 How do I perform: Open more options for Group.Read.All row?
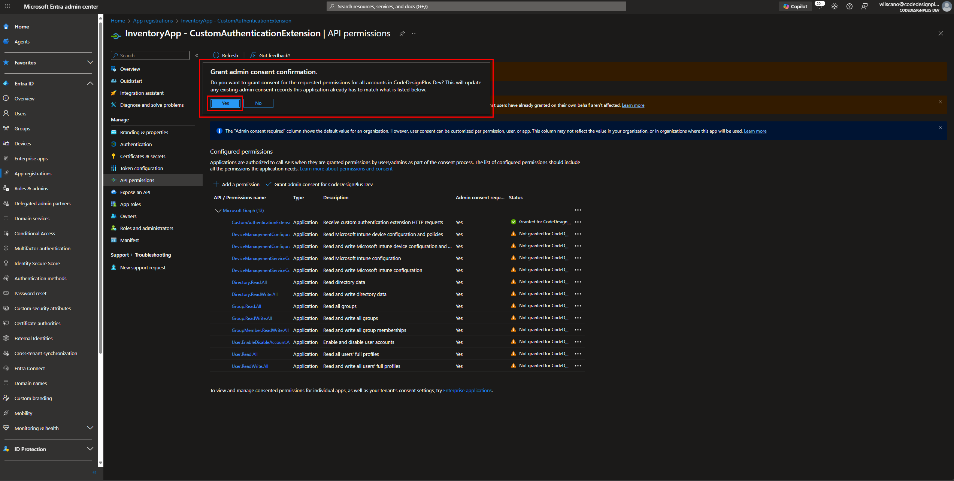pos(578,306)
